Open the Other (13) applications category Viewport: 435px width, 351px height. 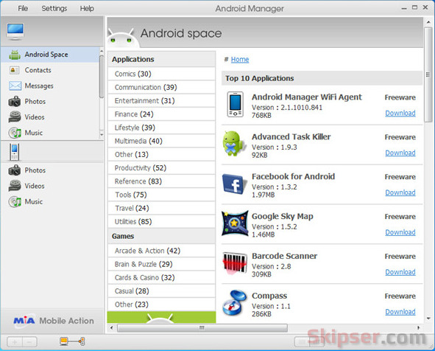tap(161, 155)
